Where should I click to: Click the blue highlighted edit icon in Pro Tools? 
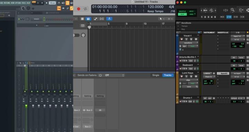coord(229,17)
